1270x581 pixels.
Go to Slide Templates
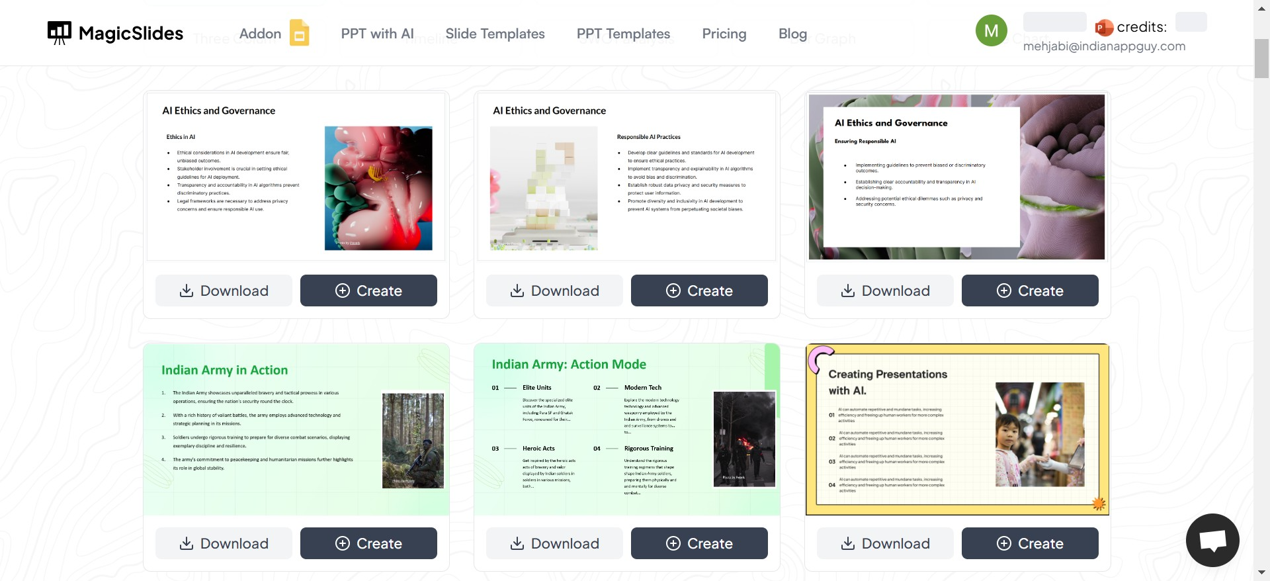(x=495, y=34)
